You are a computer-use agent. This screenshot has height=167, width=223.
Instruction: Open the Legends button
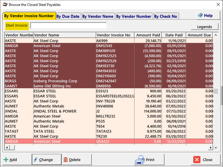point(205,27)
